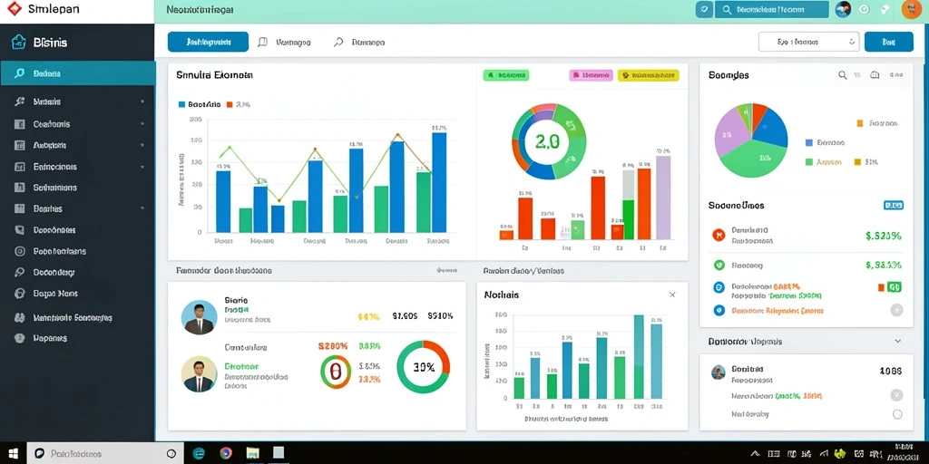The image size is (929, 464).
Task: Close the lower bar chart card with X
Action: click(672, 295)
